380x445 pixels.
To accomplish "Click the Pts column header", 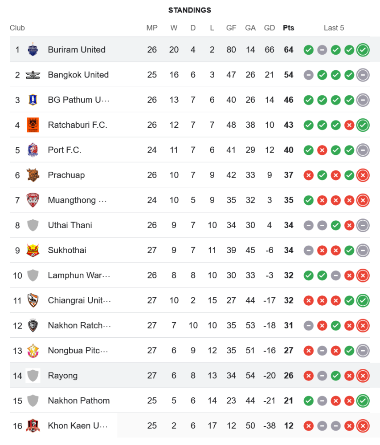I will coord(289,28).
